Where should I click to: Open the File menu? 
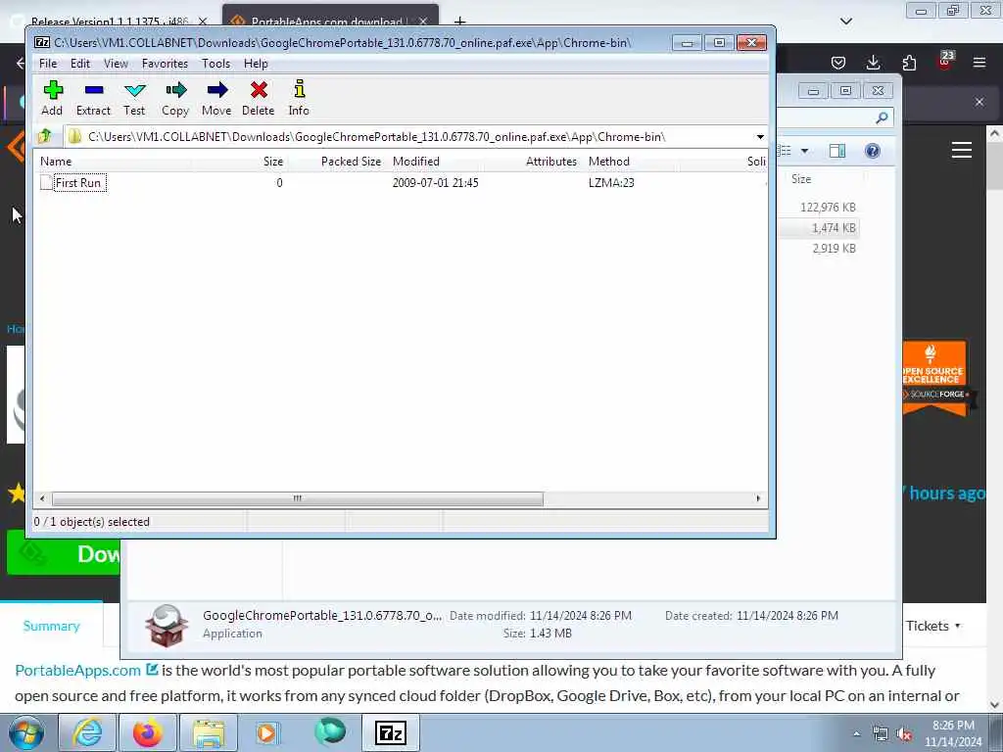coord(48,64)
